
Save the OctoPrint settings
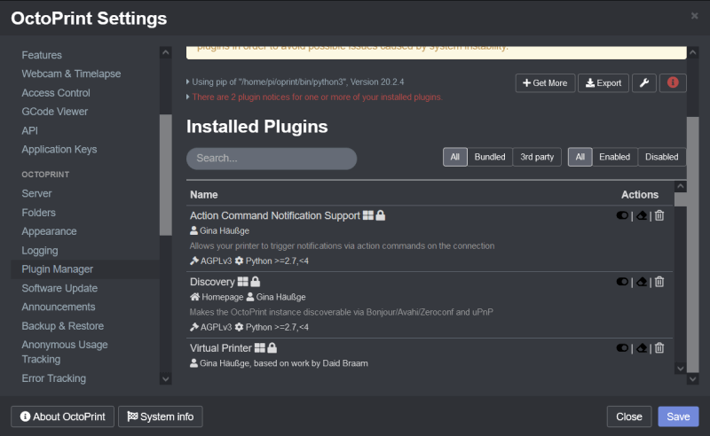point(678,417)
